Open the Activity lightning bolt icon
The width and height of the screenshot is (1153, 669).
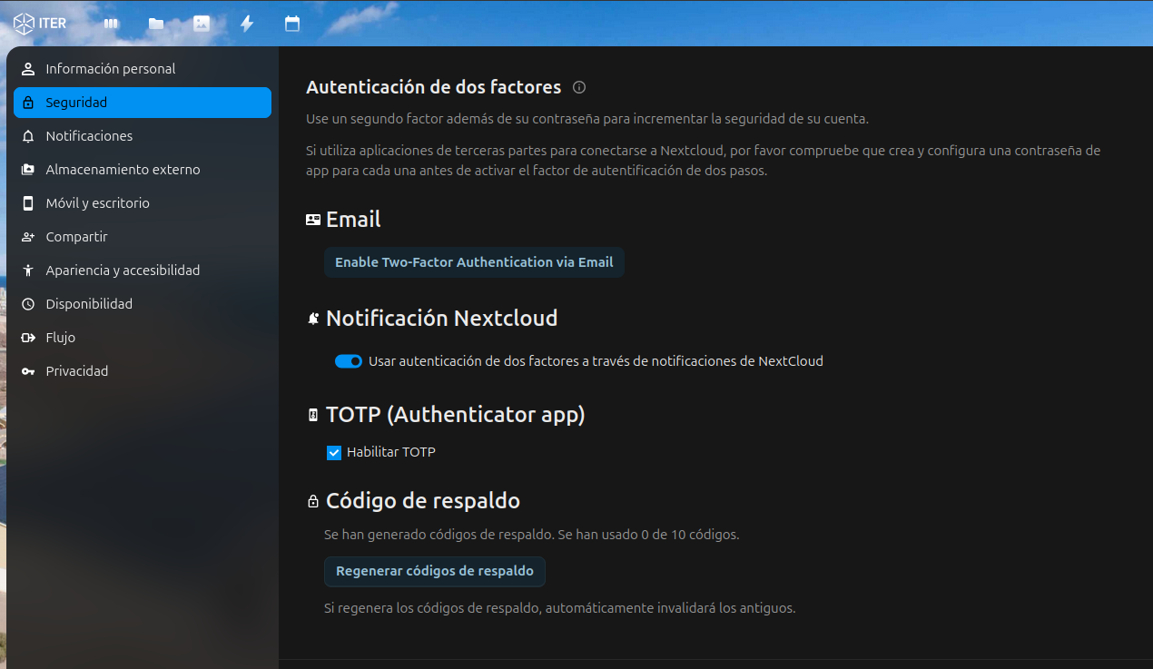[x=247, y=24]
